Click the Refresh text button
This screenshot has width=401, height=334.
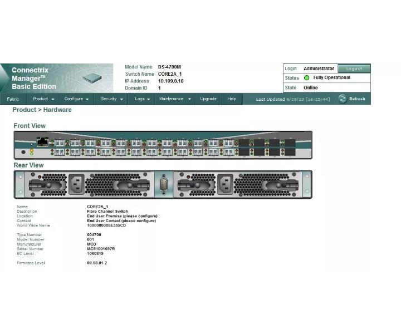tap(357, 99)
